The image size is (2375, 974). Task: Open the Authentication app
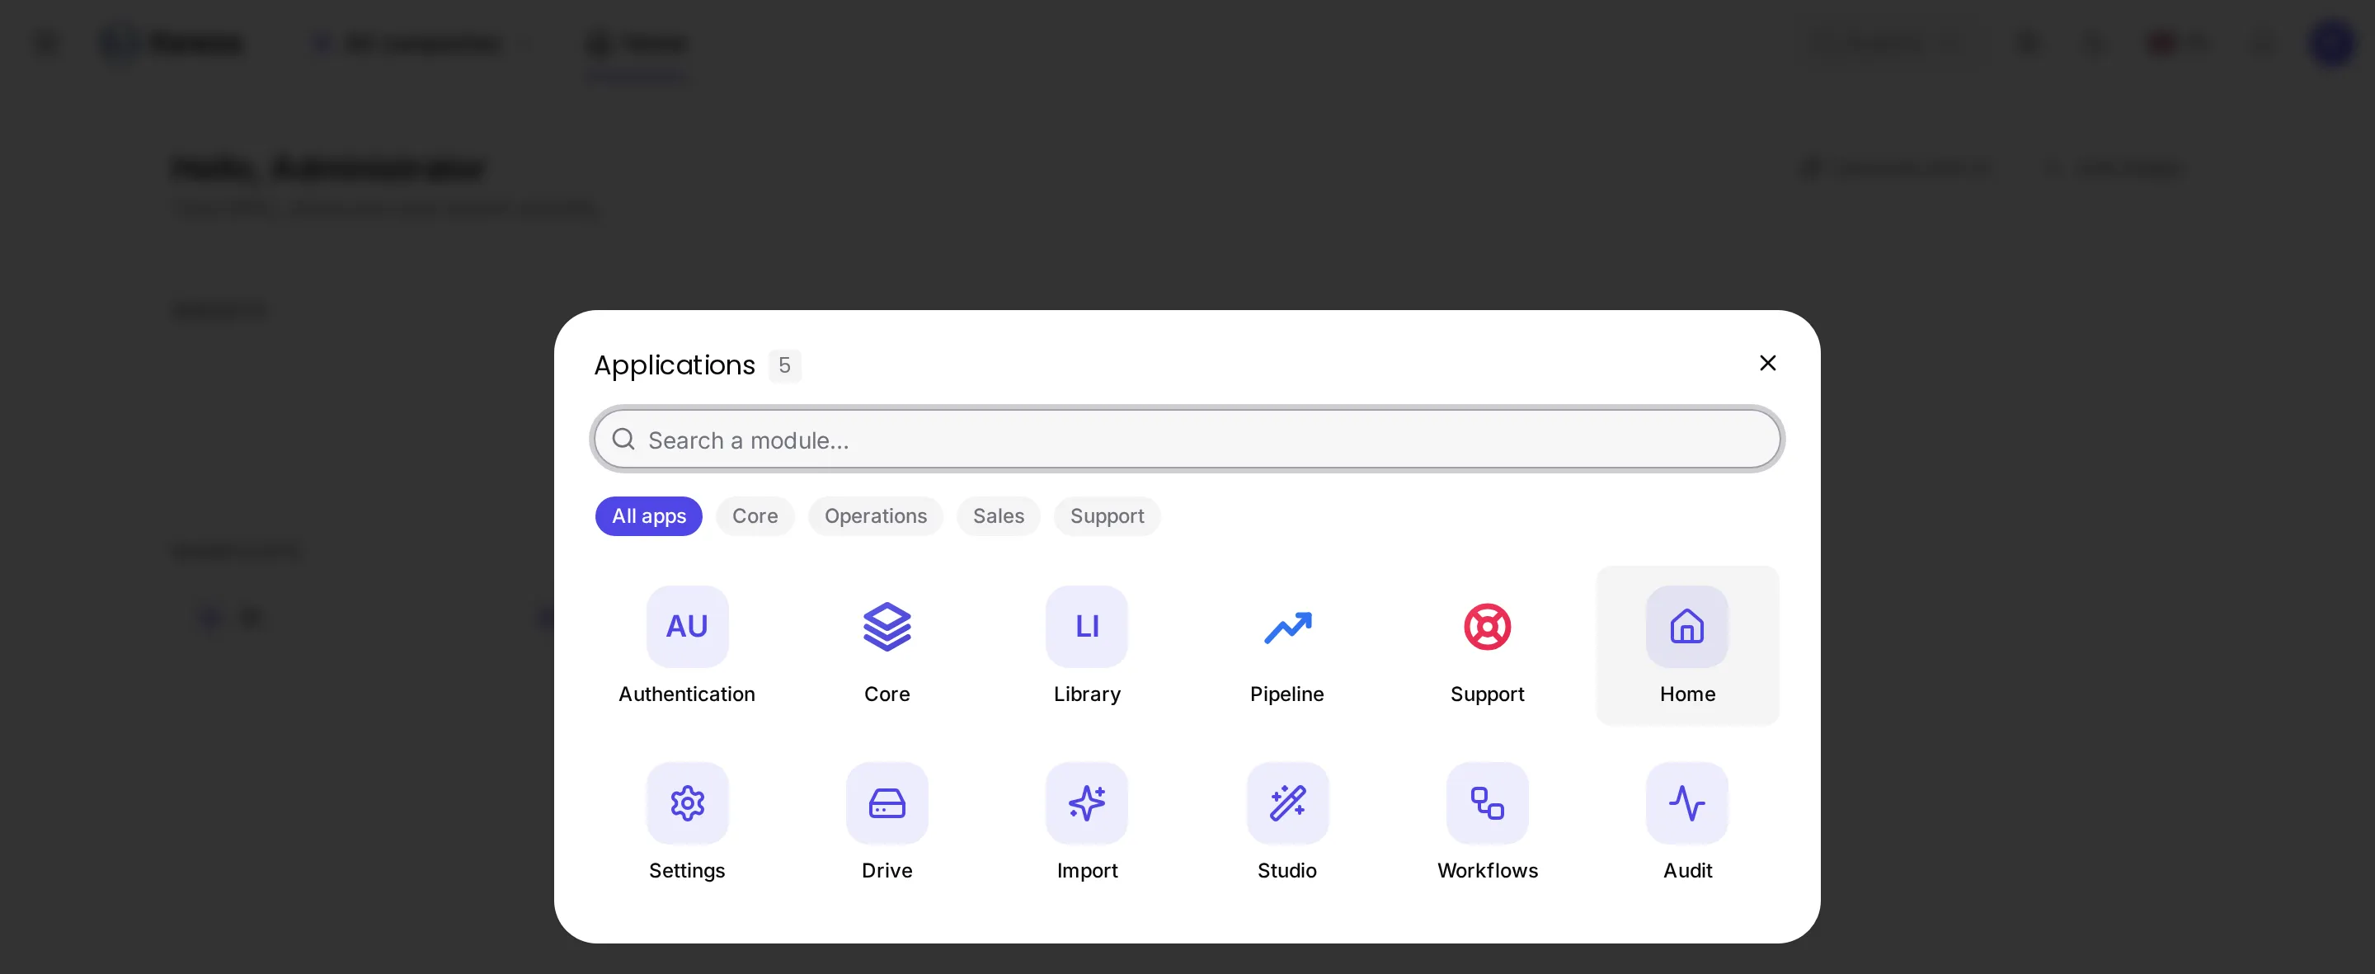click(687, 645)
